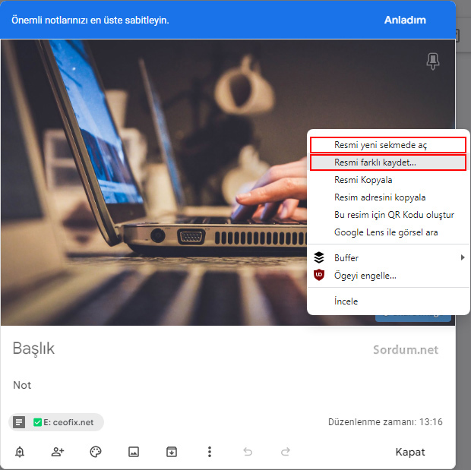471x470 pixels.
Task: Choose 'İncele' from context menu
Action: (x=388, y=301)
